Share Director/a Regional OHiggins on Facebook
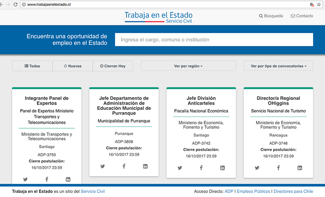Screen dimensions: 325x197 (278, 168)
